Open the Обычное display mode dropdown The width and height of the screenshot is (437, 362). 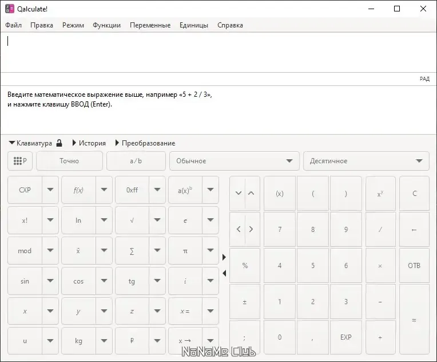(x=234, y=161)
